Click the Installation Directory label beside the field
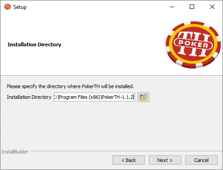The width and height of the screenshot is (223, 170). coord(29,97)
